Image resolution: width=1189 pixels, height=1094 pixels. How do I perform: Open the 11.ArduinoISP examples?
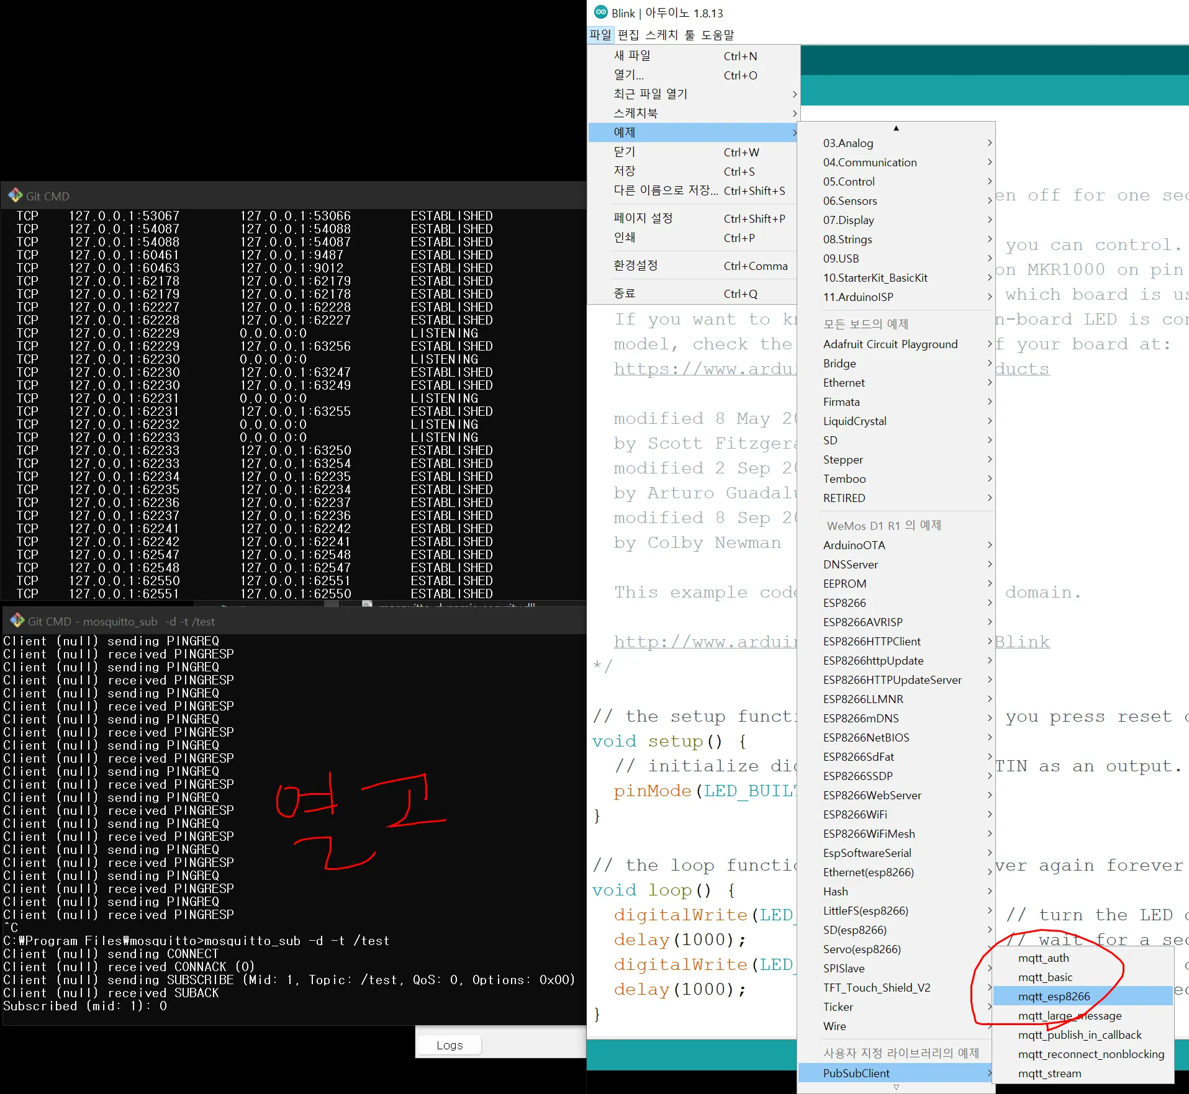[x=896, y=297]
